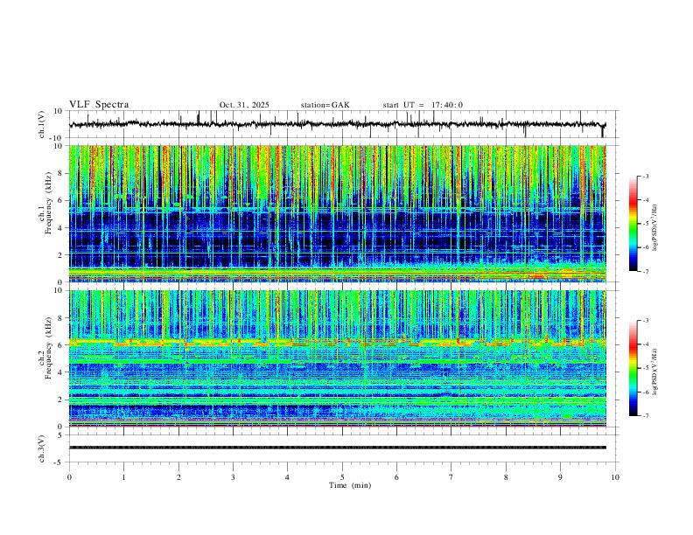The width and height of the screenshot is (693, 535).
Task: Click the "-3" tick on the ch.1 colorbar
Action: [645, 176]
